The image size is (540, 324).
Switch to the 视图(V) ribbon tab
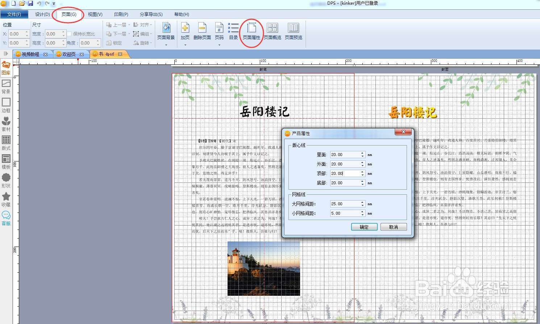pos(95,14)
